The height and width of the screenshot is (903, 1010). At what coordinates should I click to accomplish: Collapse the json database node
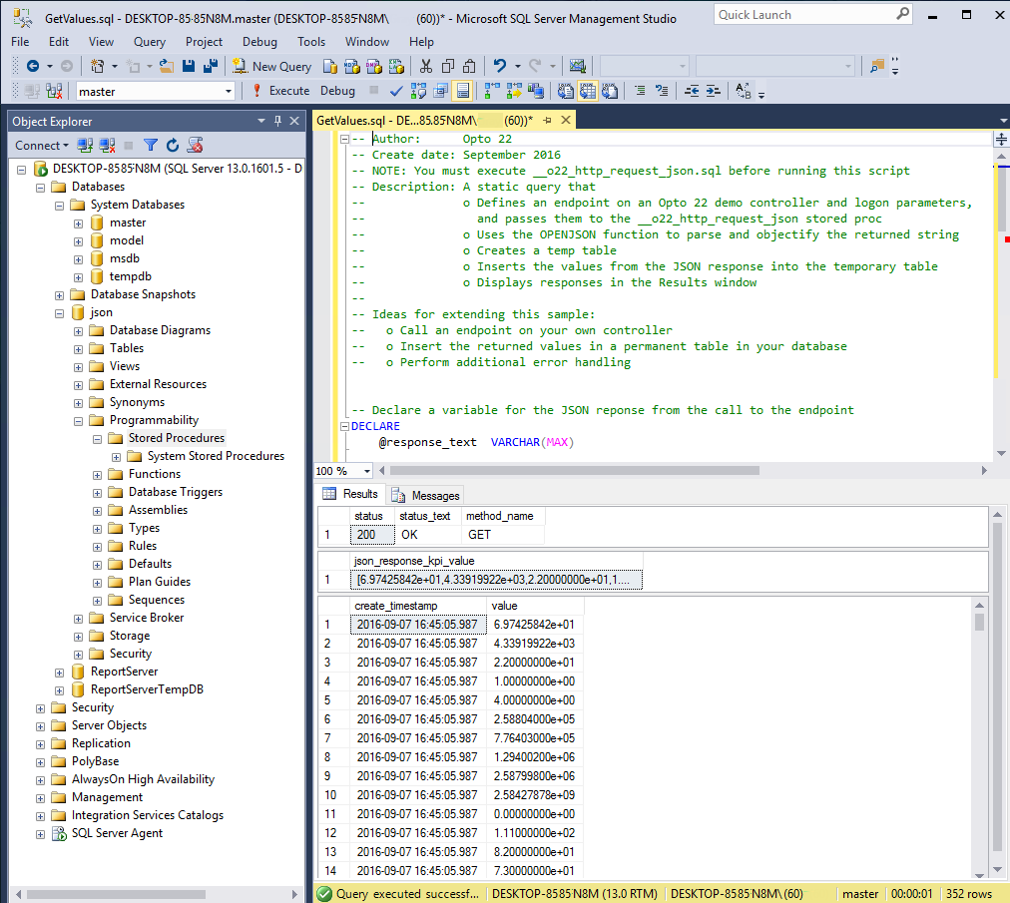59,313
